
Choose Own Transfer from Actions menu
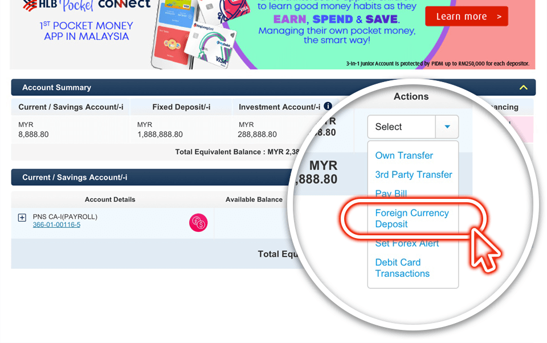(x=404, y=156)
